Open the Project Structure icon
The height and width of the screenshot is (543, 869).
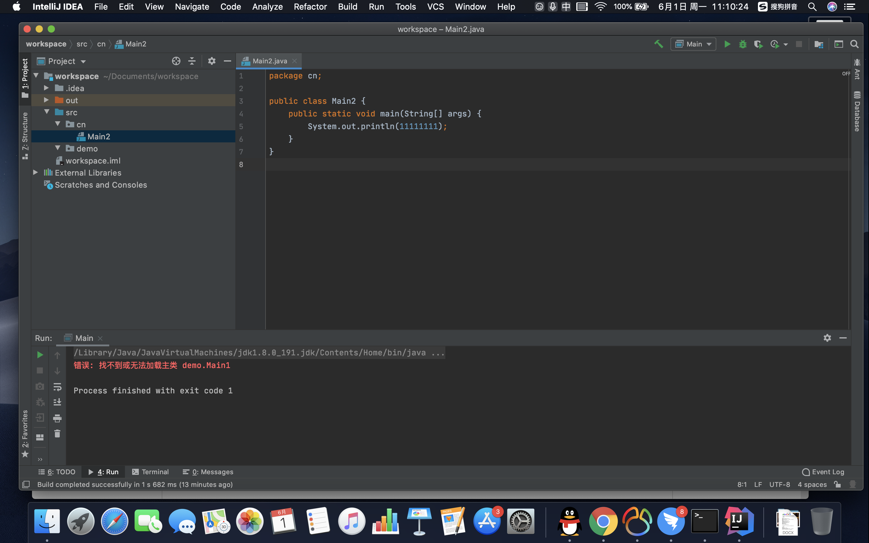click(819, 44)
